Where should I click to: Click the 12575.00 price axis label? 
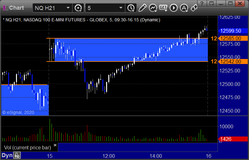[230, 44]
